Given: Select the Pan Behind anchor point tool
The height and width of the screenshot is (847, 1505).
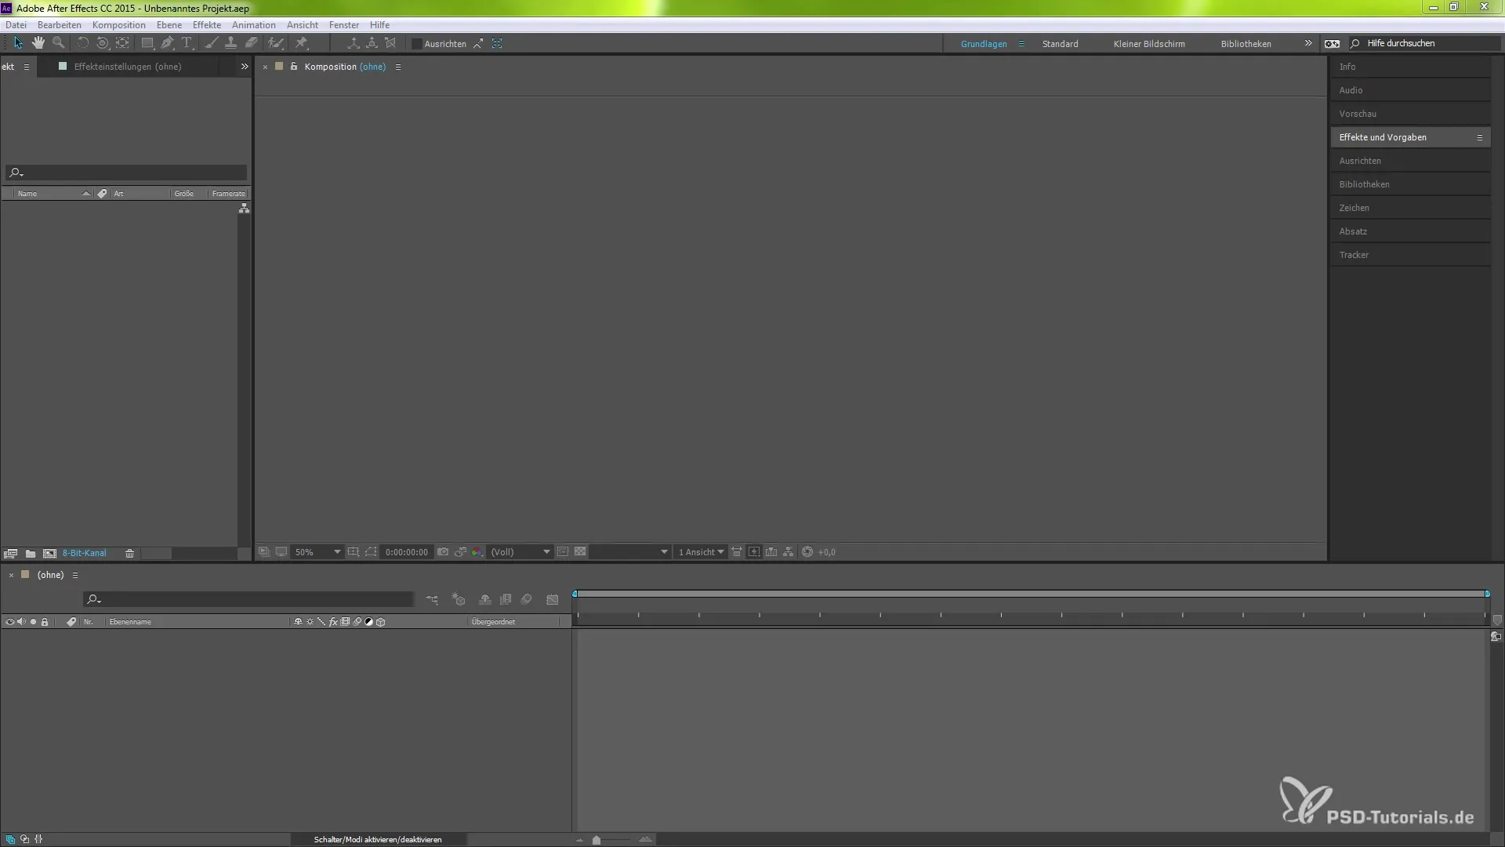Looking at the screenshot, I should (x=123, y=43).
